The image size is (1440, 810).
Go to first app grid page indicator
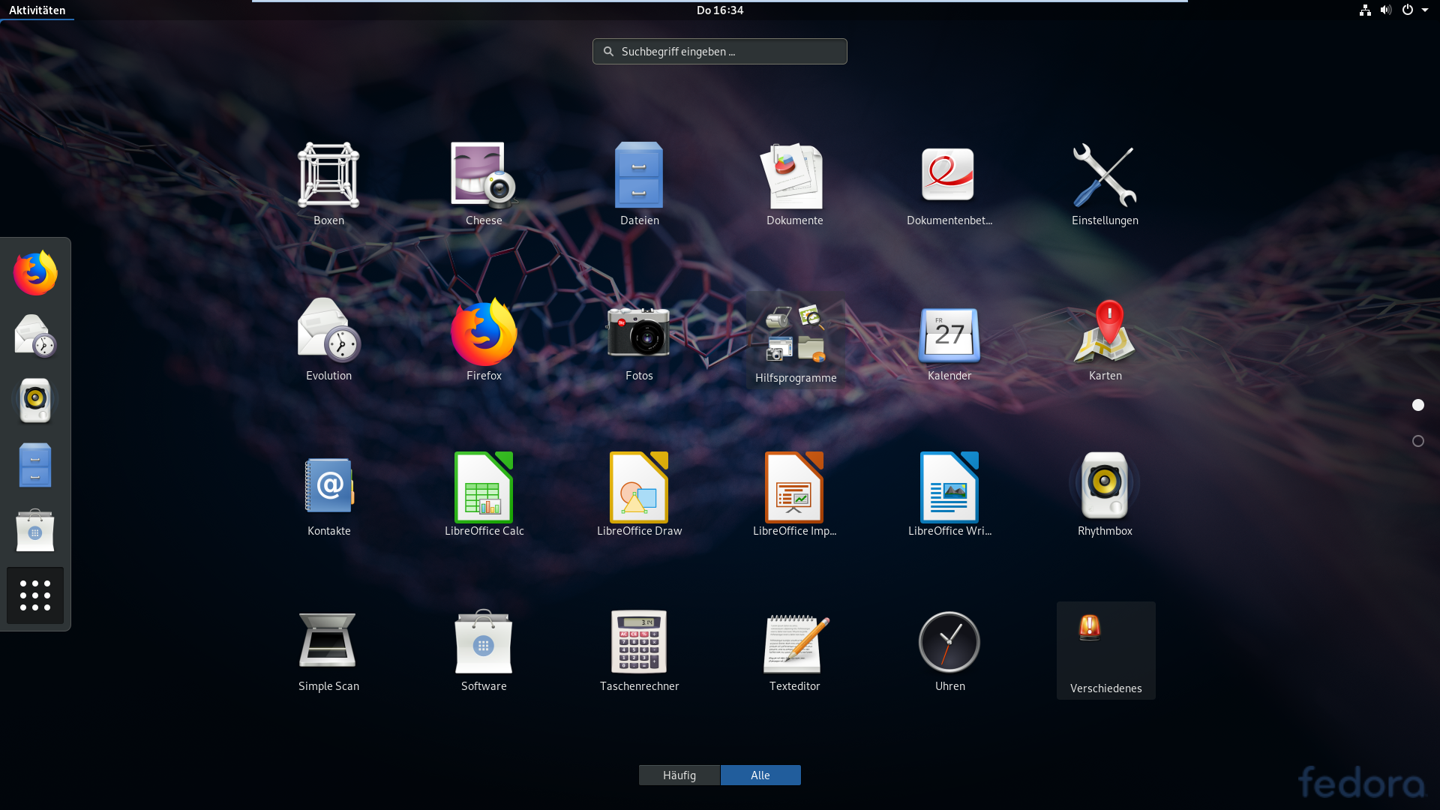pyautogui.click(x=1418, y=405)
